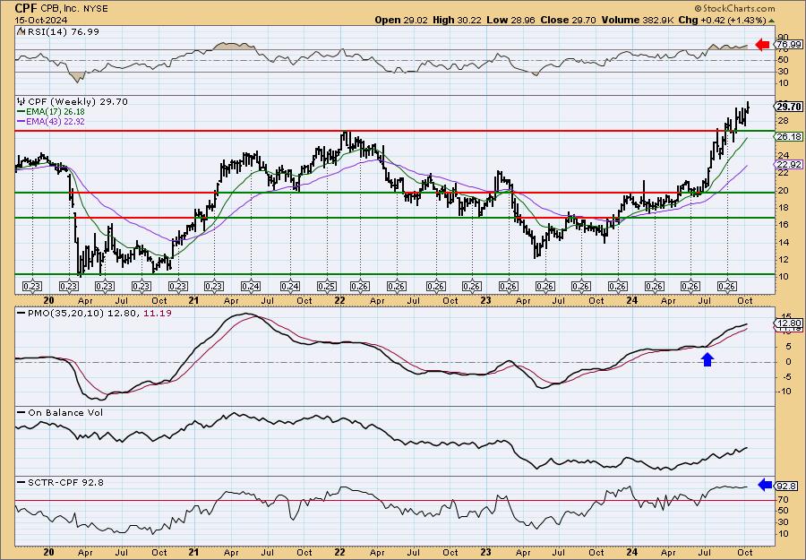Click the boxed 22.92 EMA axis tag
The width and height of the screenshot is (806, 560).
[x=787, y=165]
